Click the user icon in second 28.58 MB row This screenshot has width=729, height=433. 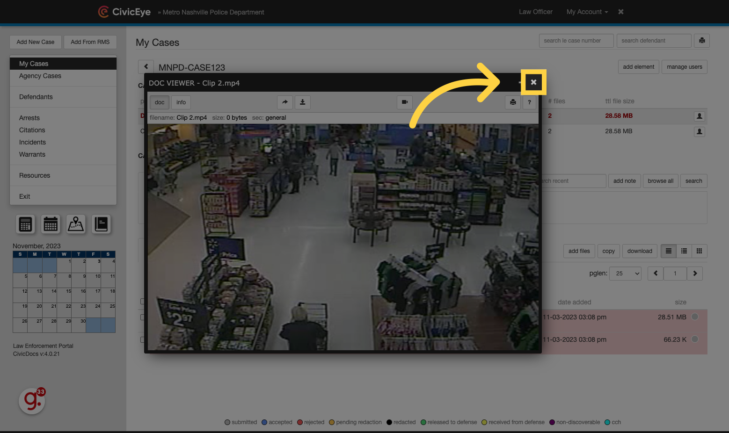700,131
